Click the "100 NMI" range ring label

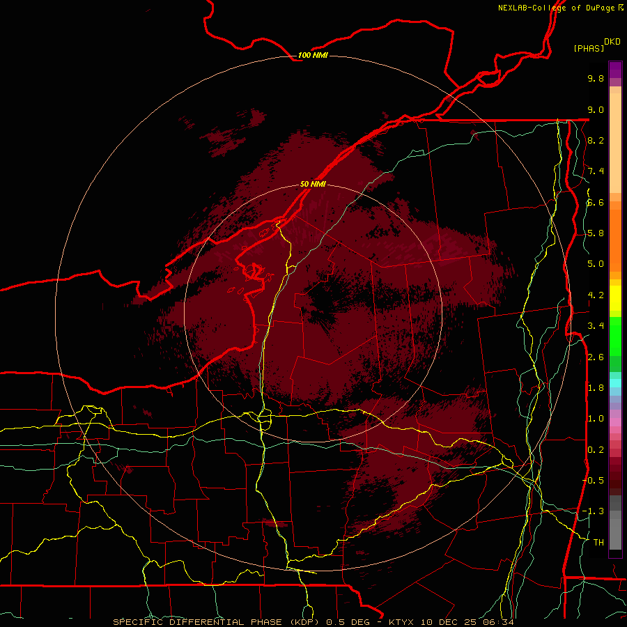pyautogui.click(x=313, y=55)
